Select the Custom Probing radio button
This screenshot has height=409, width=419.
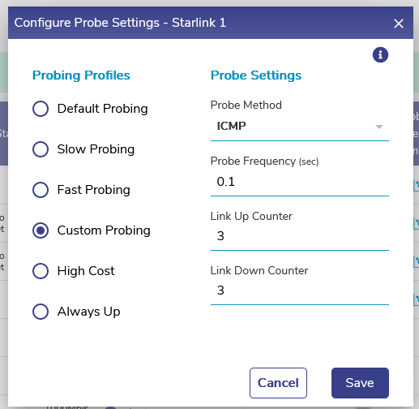click(x=41, y=230)
